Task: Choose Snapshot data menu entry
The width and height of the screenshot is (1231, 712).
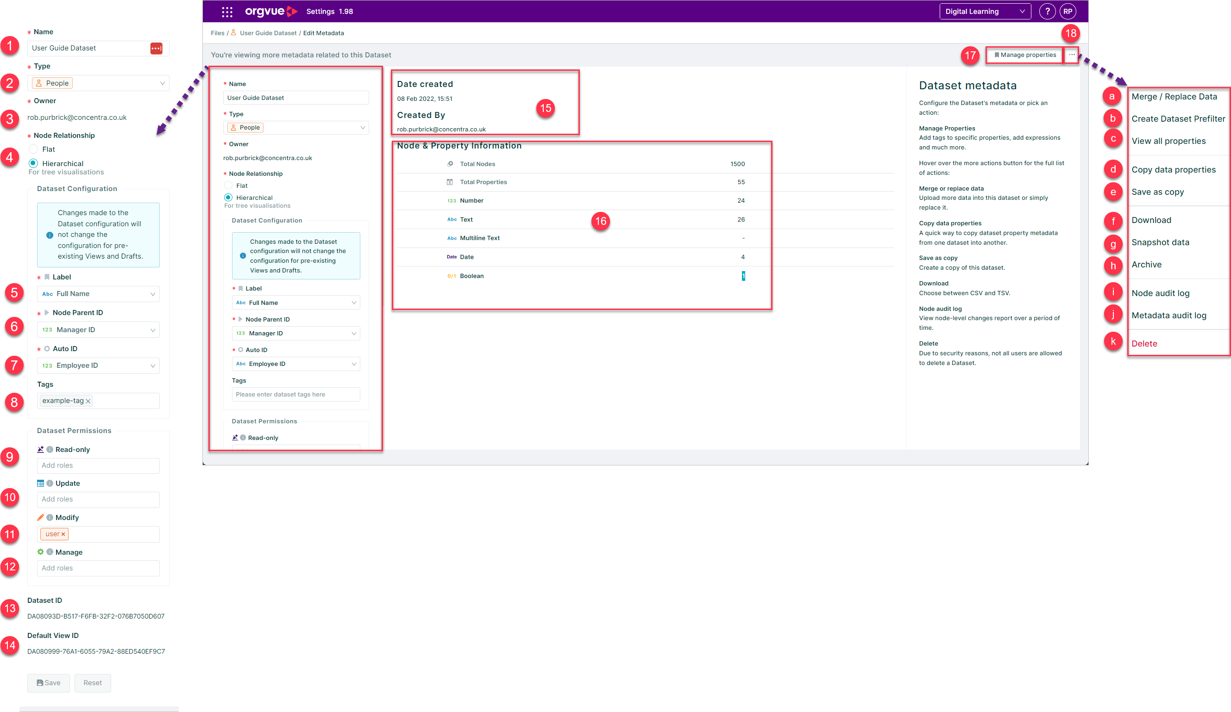Action: click(x=1160, y=242)
